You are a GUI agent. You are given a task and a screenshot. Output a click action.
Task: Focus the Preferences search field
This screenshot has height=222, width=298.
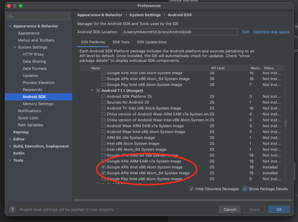click(x=38, y=16)
